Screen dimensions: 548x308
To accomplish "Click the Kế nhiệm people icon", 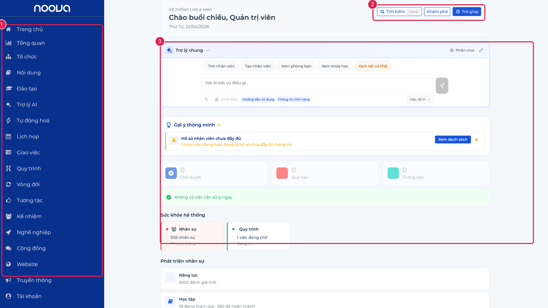I will [9, 216].
